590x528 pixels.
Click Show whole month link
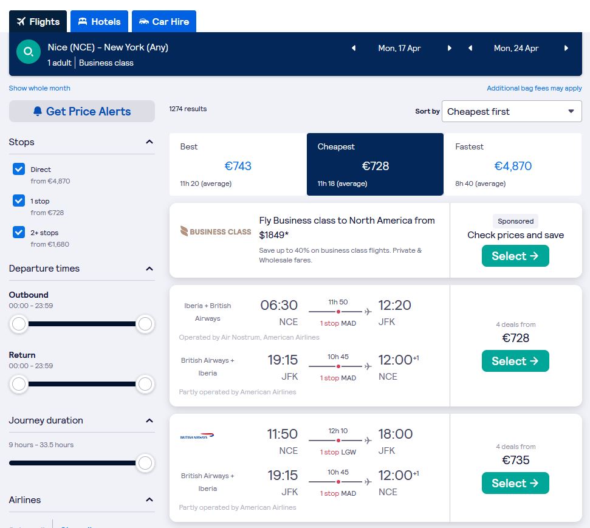(39, 88)
